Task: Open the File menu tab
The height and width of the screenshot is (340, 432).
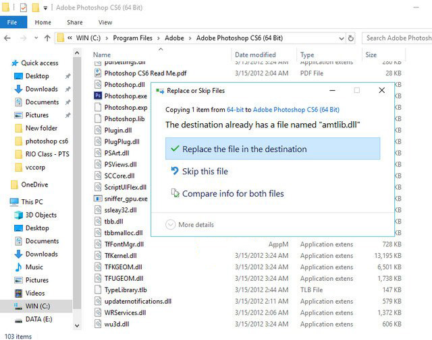Action: tap(12, 22)
